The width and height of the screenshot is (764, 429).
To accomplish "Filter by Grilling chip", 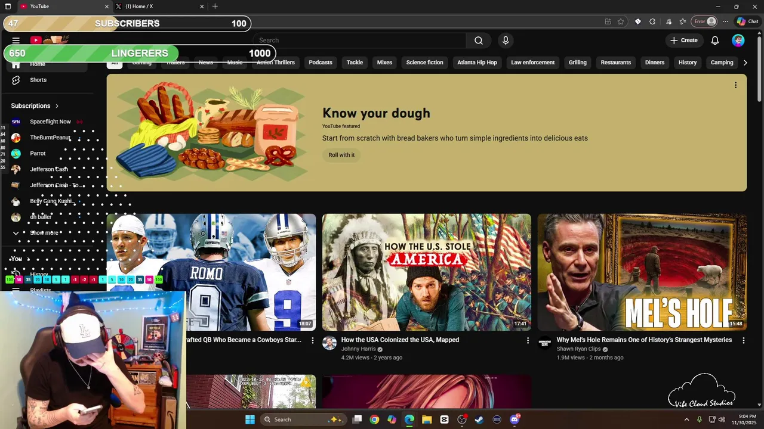I will click(578, 63).
